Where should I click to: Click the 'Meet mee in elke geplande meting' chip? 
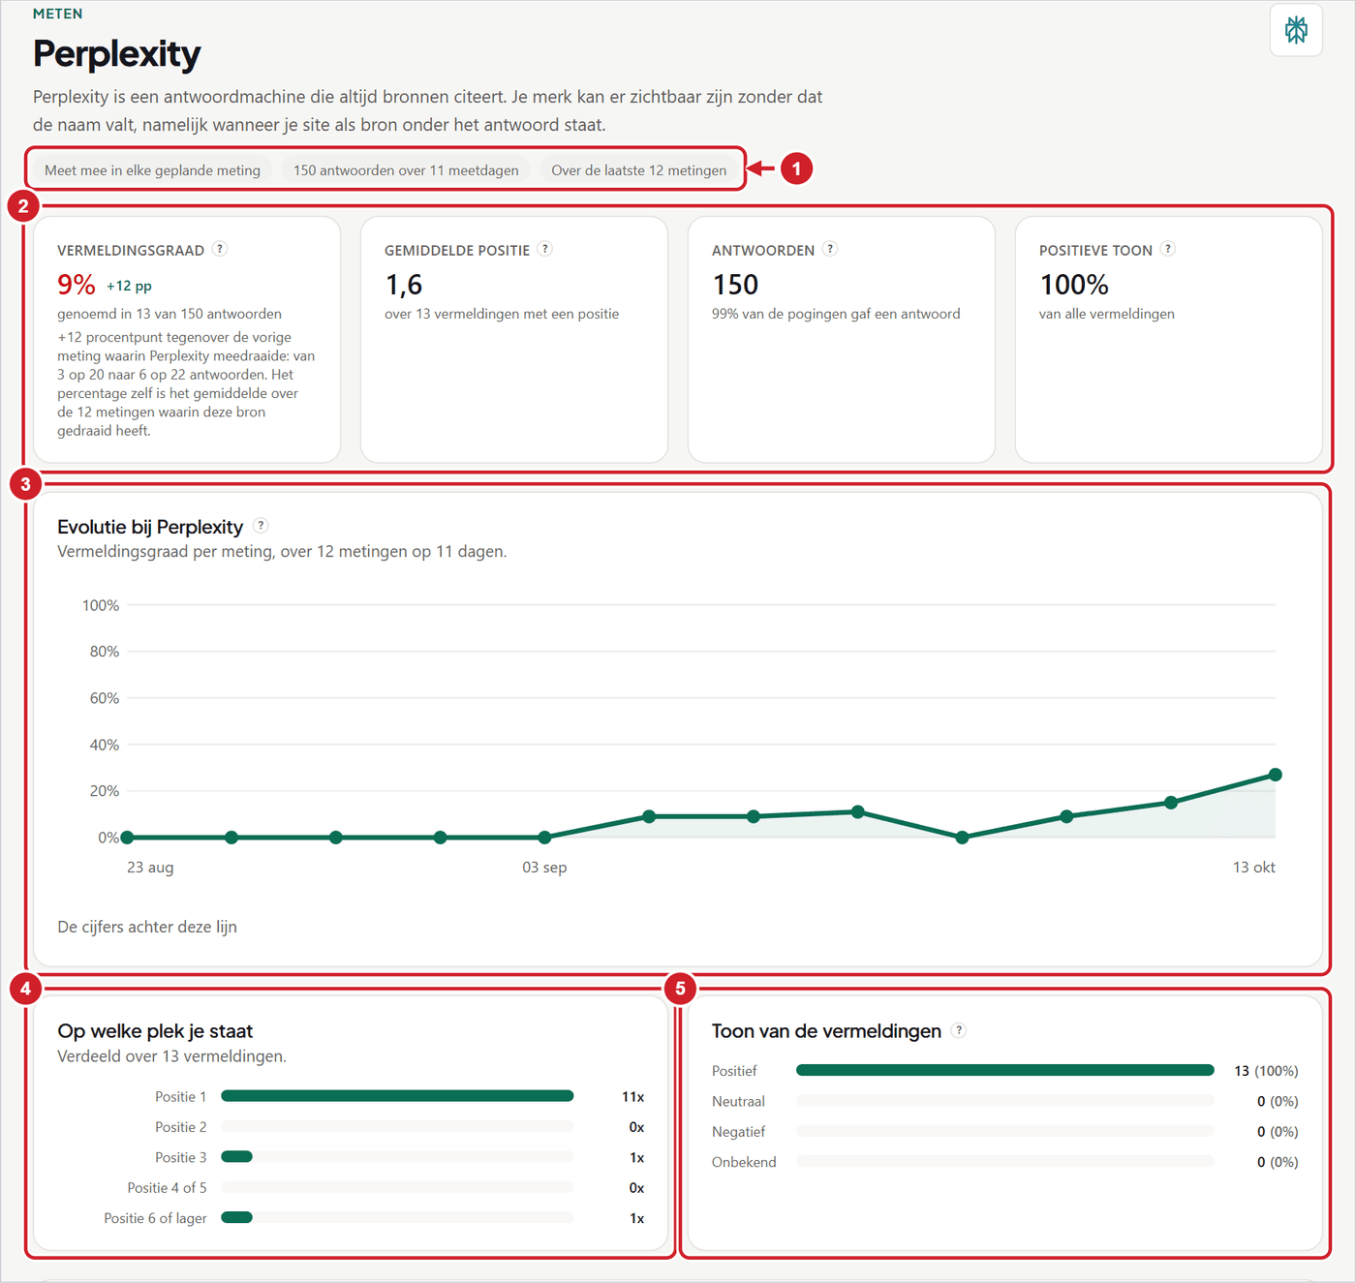(152, 170)
